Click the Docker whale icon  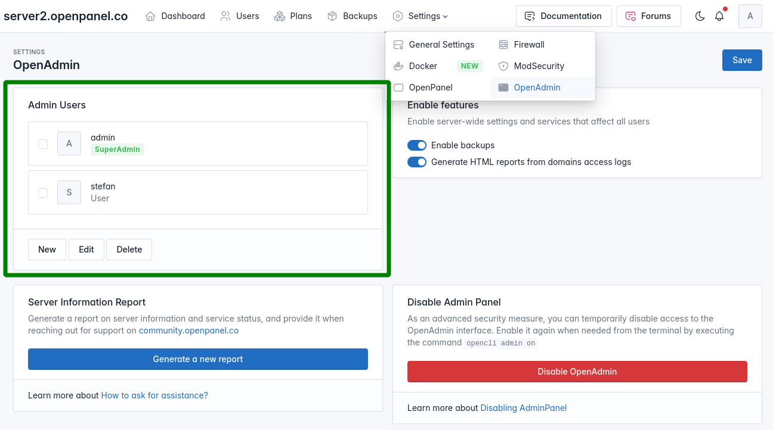click(398, 66)
